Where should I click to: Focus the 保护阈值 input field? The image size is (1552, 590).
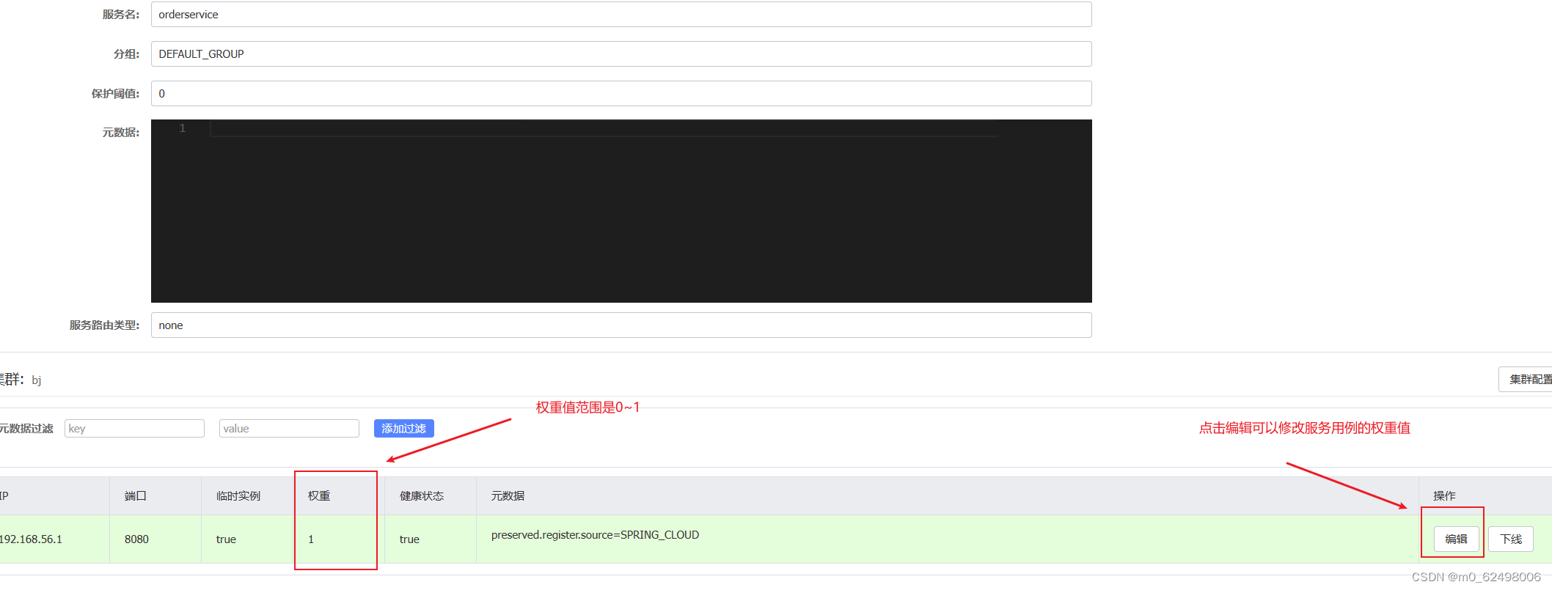click(621, 94)
